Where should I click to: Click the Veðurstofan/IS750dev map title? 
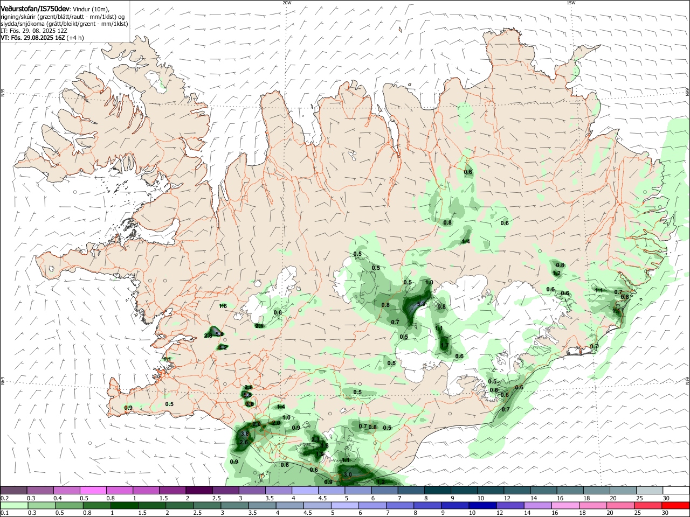(34, 9)
